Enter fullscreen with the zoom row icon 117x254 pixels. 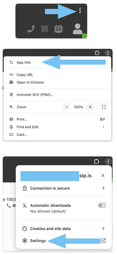pyautogui.click(x=104, y=107)
